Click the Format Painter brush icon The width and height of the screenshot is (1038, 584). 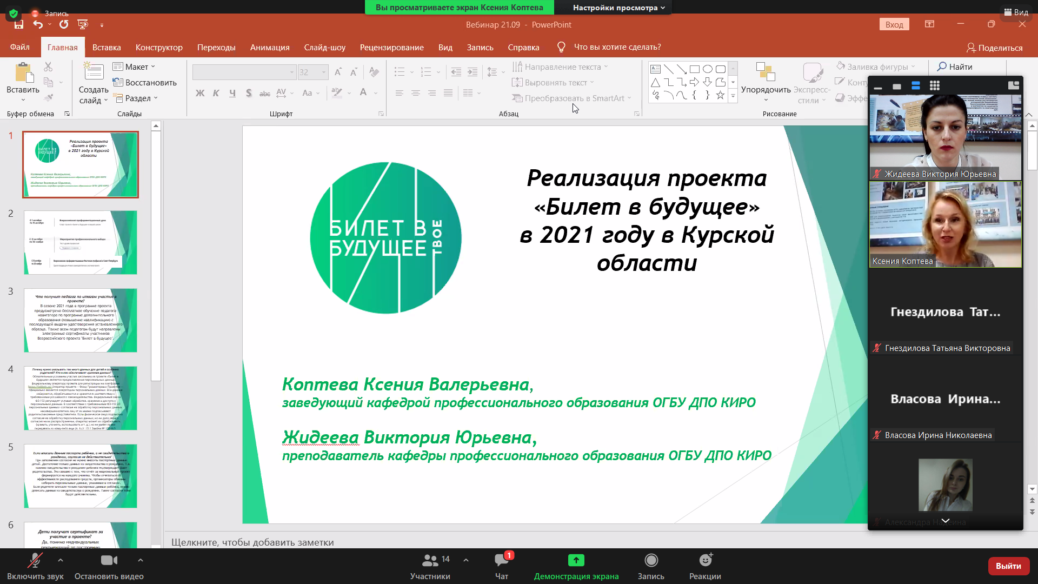pyautogui.click(x=48, y=98)
